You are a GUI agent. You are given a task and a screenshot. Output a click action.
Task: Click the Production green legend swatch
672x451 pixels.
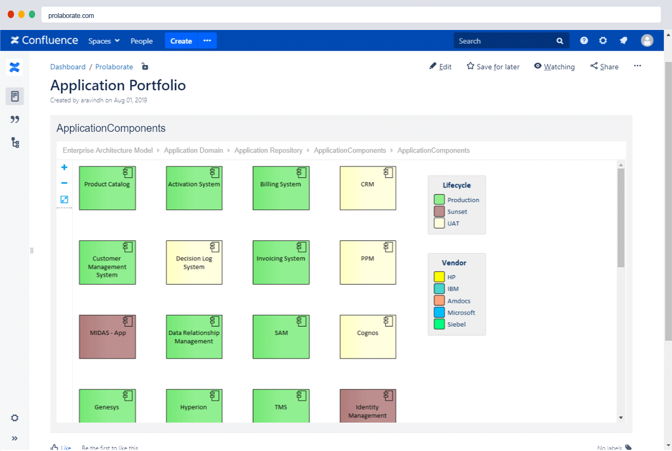(439, 200)
